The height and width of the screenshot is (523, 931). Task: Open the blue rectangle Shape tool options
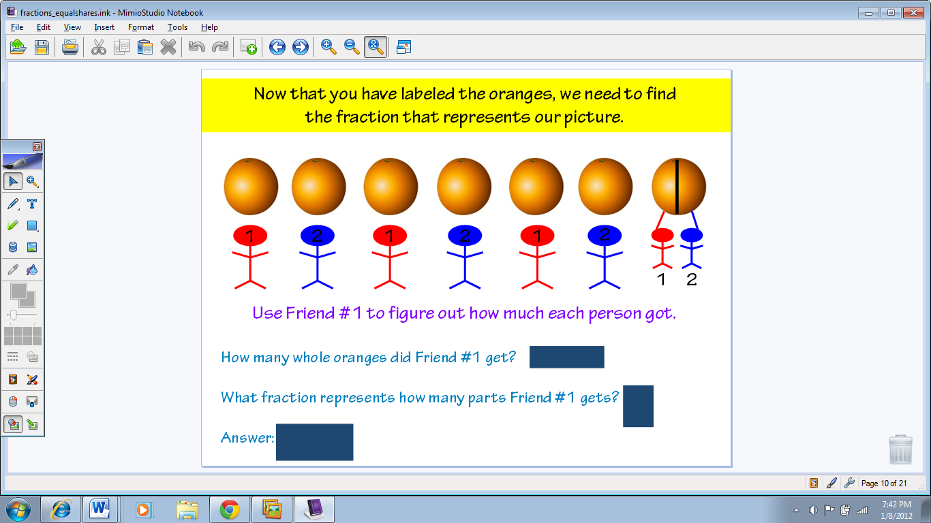tap(32, 225)
